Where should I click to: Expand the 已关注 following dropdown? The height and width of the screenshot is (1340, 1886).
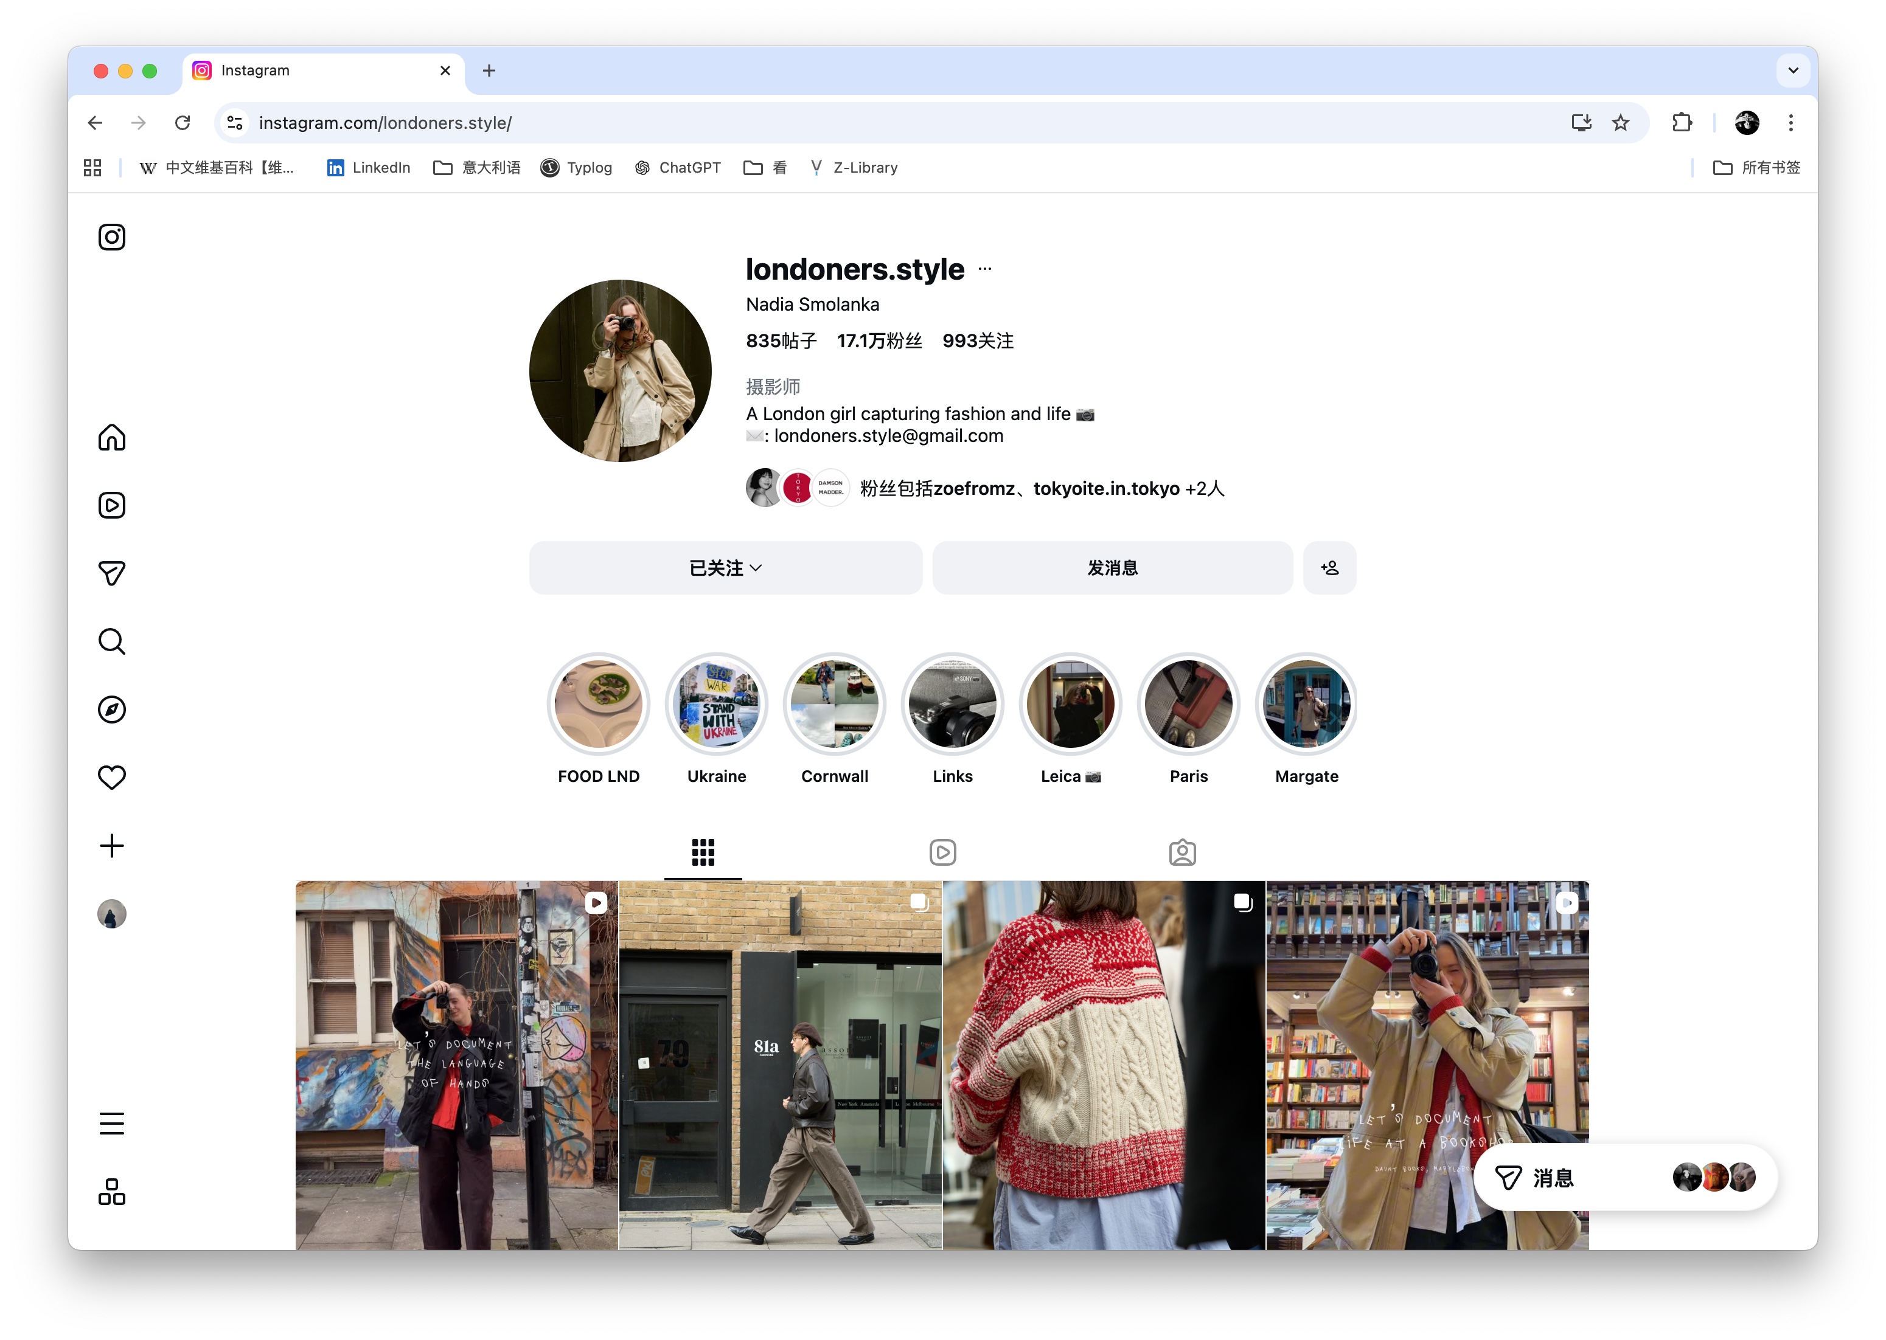[x=725, y=568]
